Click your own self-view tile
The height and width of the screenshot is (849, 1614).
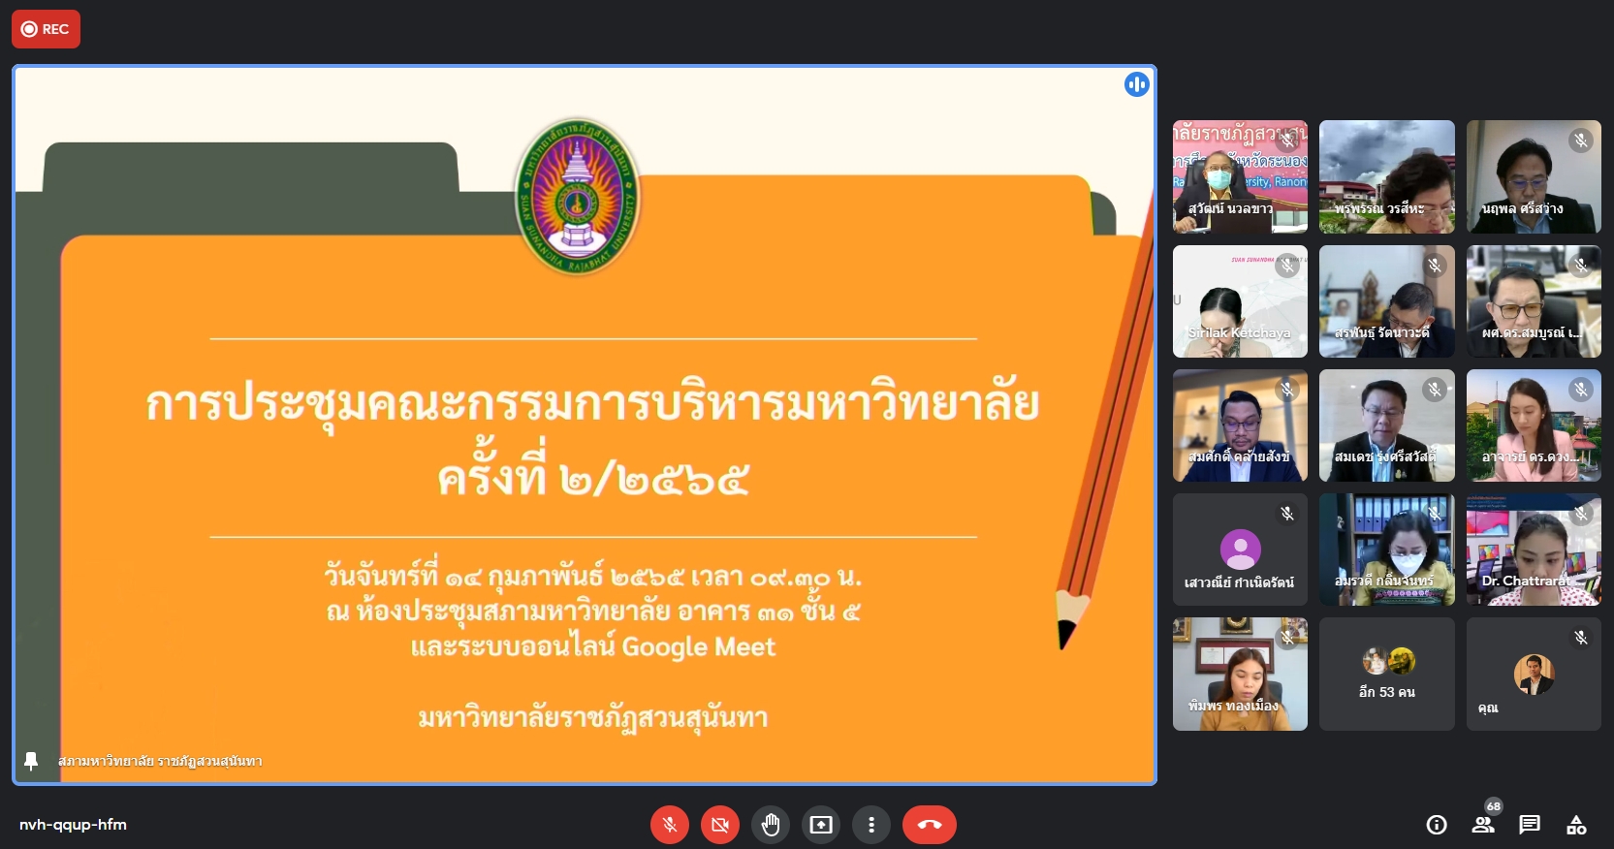[1533, 675]
